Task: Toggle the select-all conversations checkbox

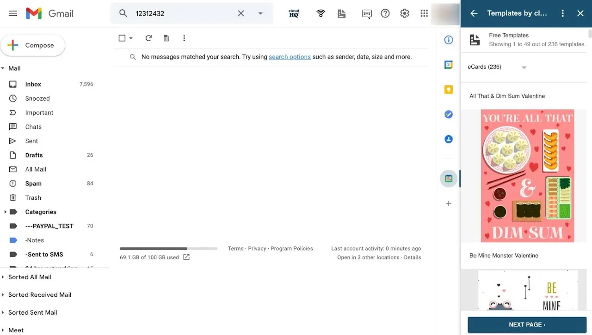Action: (122, 38)
